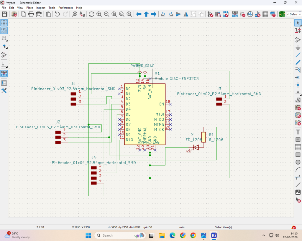The height and width of the screenshot is (241, 302).
Task: Run the Electrical Rules Checker
Action: pyautogui.click(x=242, y=14)
